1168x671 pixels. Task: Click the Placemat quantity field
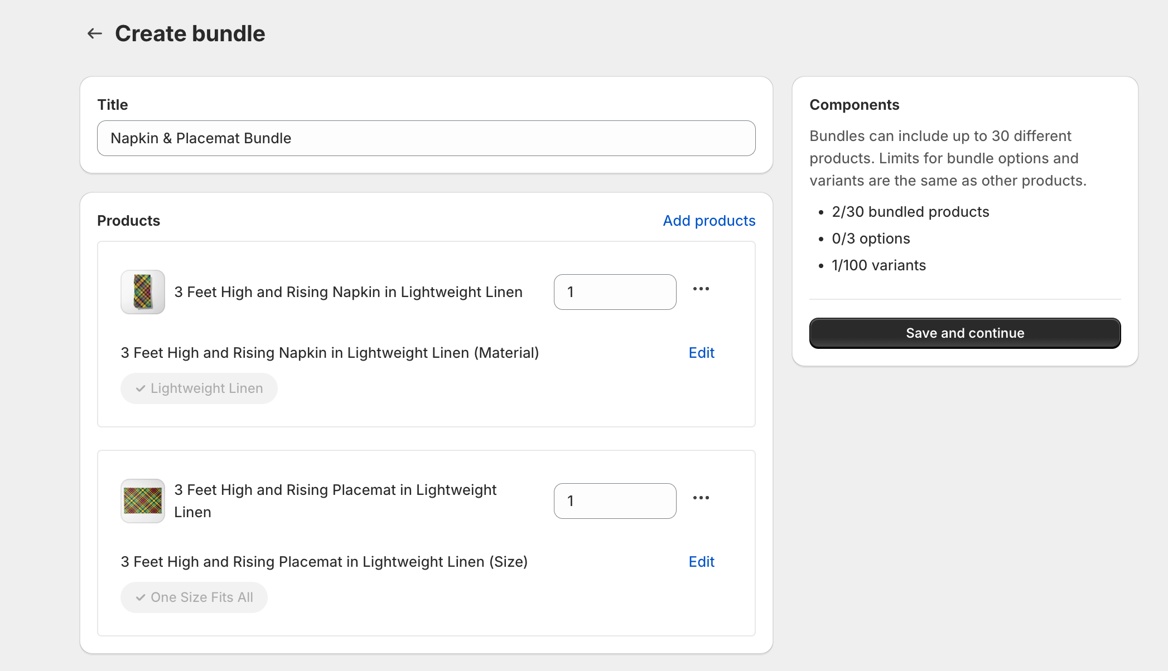(x=615, y=501)
